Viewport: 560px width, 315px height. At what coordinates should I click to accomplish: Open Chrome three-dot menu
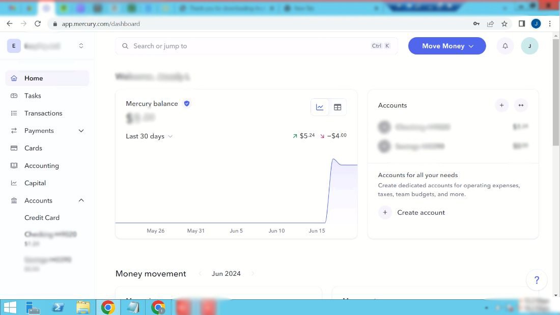tap(550, 23)
